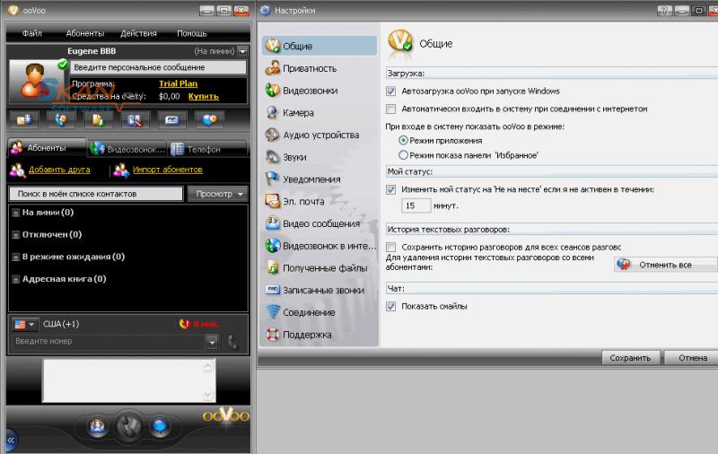Click the Отменить все button
The height and width of the screenshot is (454, 718).
pos(665,265)
